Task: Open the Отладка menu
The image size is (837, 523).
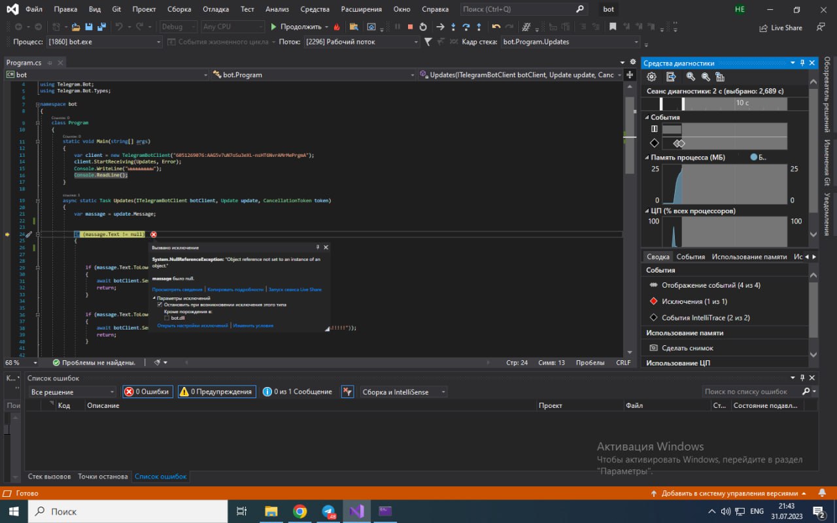Action: coord(214,10)
